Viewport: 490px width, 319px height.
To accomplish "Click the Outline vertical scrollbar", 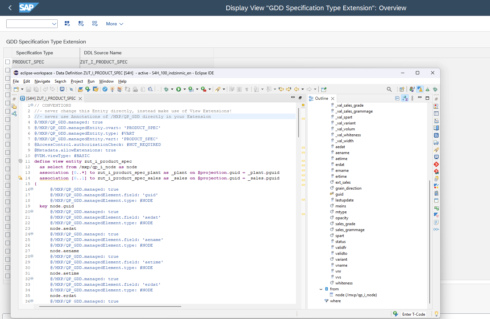I will click(x=429, y=242).
